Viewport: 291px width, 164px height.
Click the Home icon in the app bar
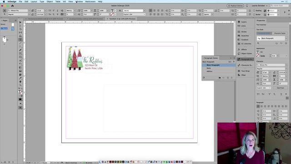(12, 6)
